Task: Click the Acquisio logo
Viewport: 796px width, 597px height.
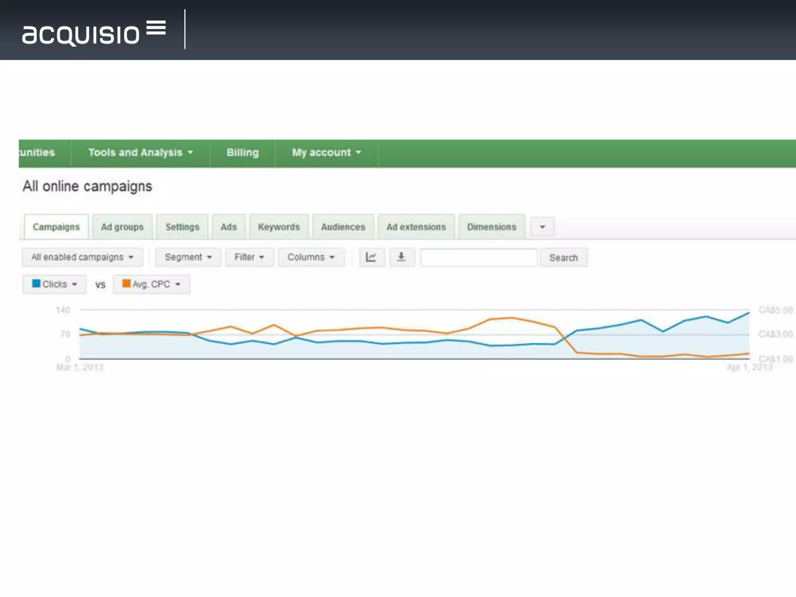Action: pos(81,34)
